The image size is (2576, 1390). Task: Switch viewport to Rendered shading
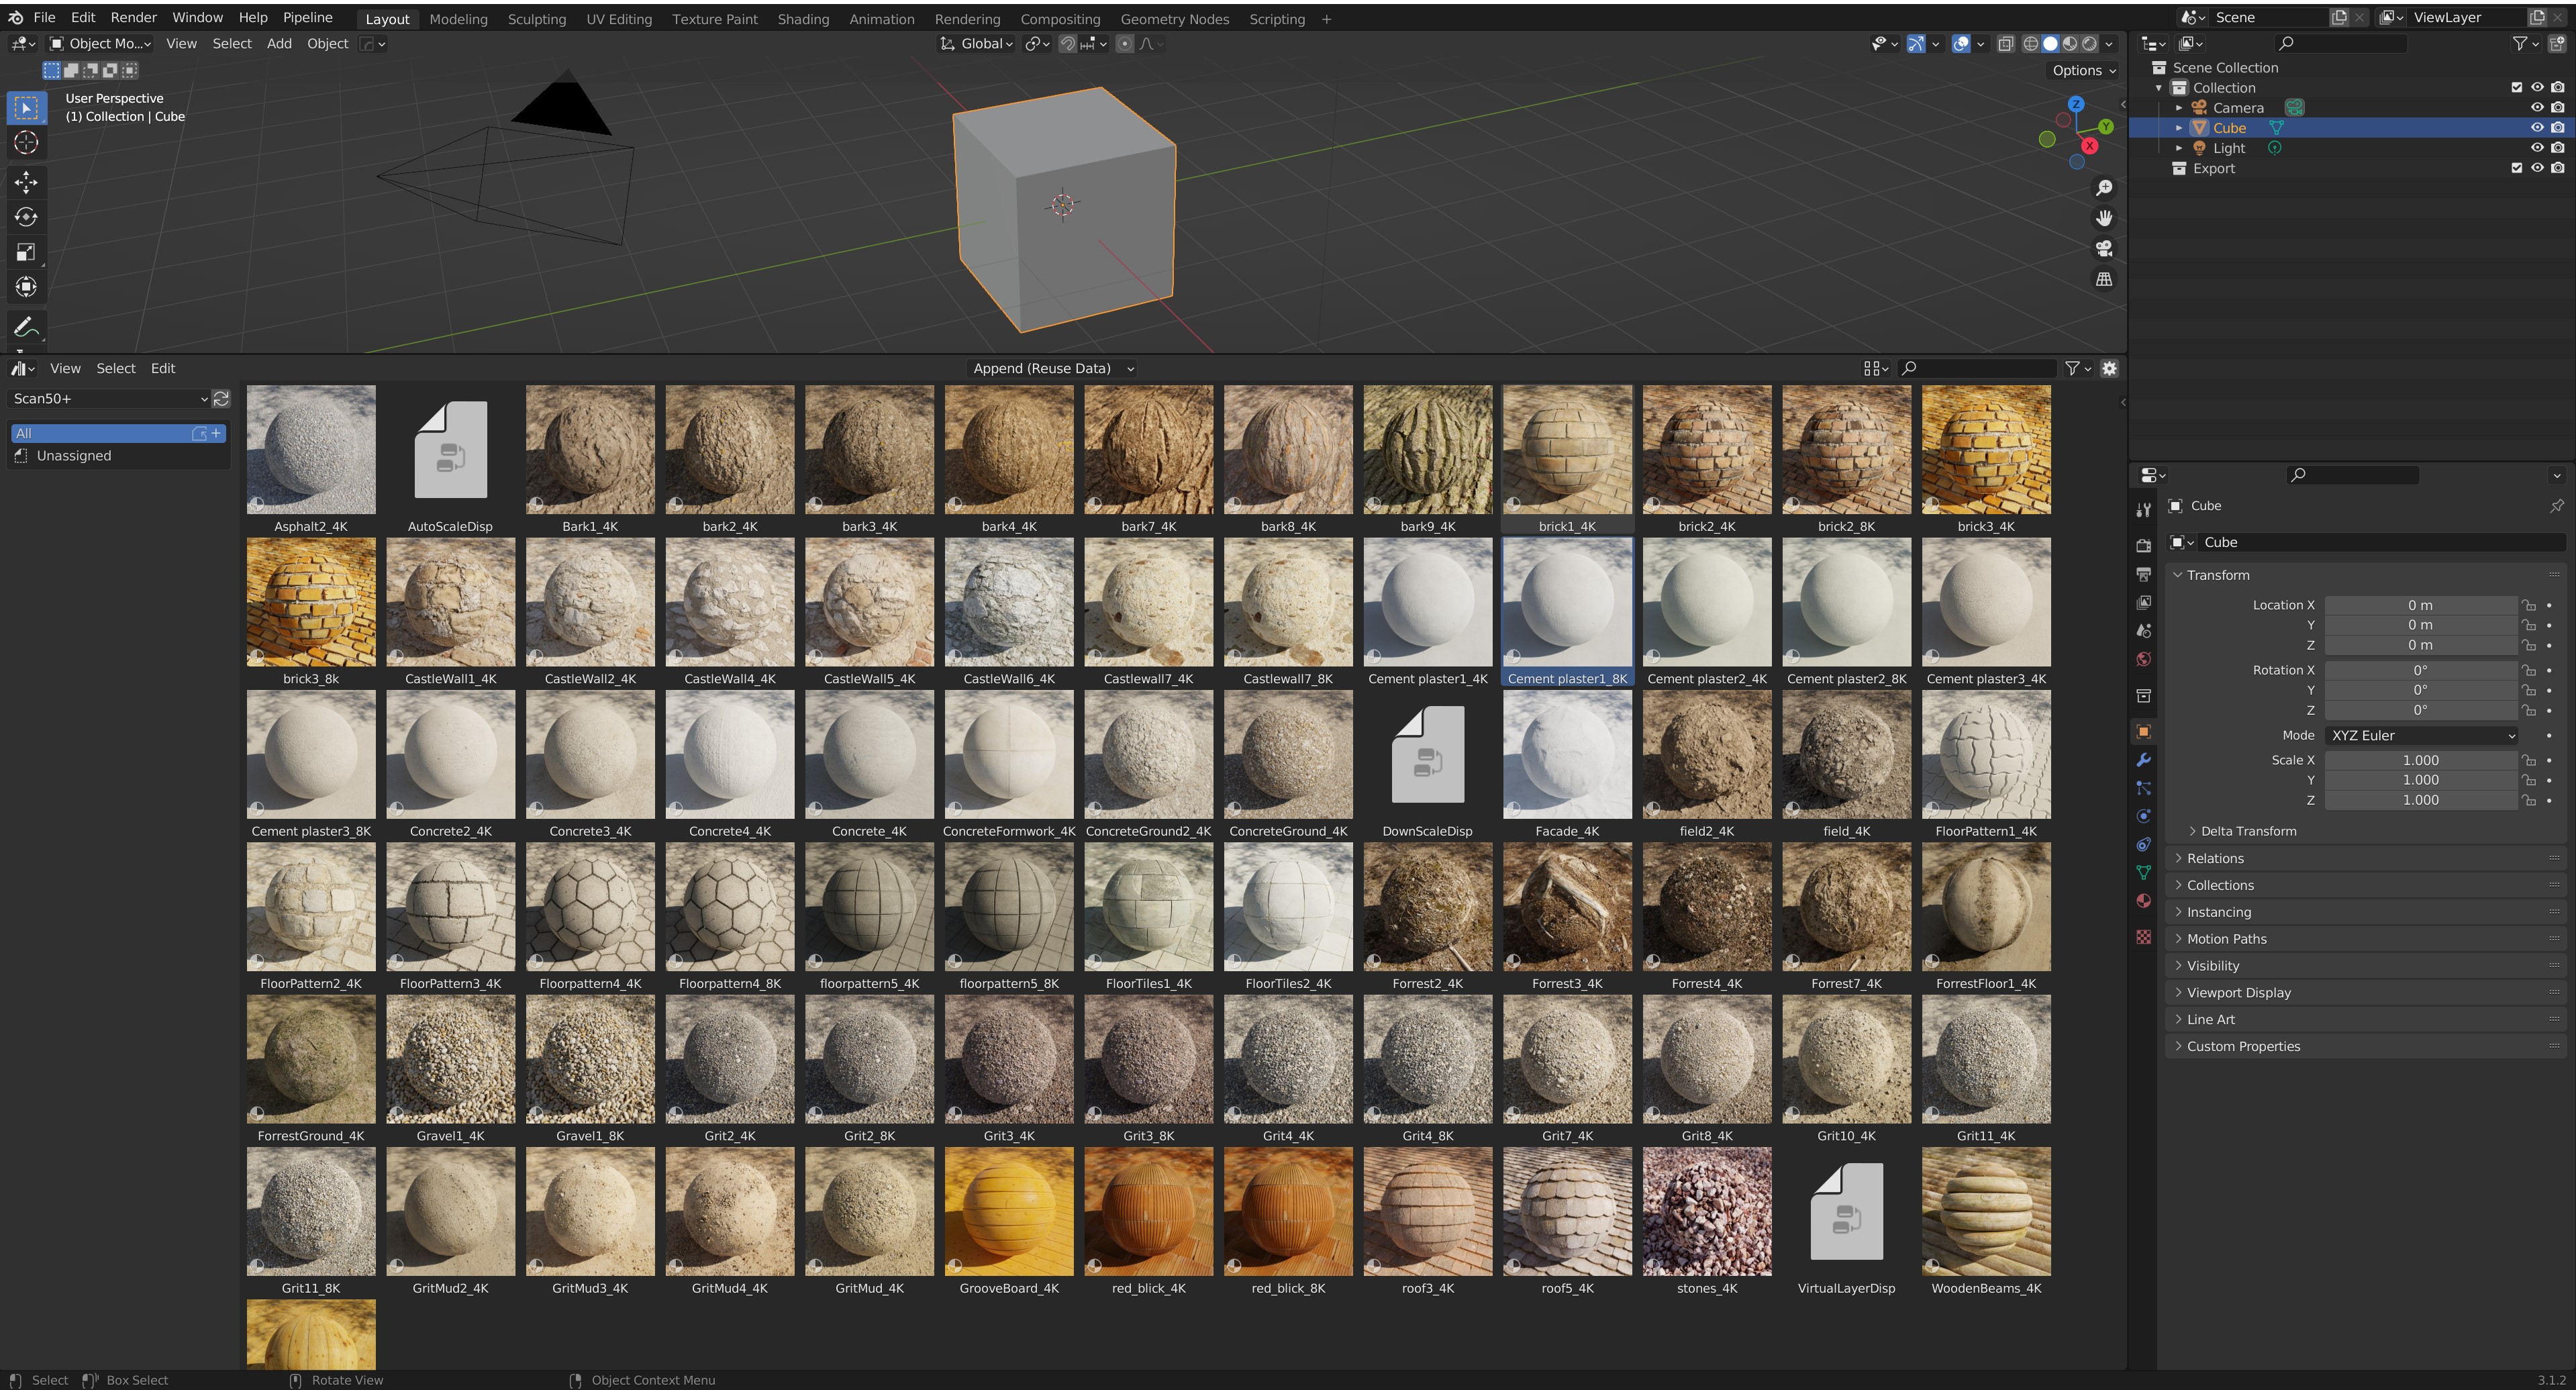[x=2089, y=43]
